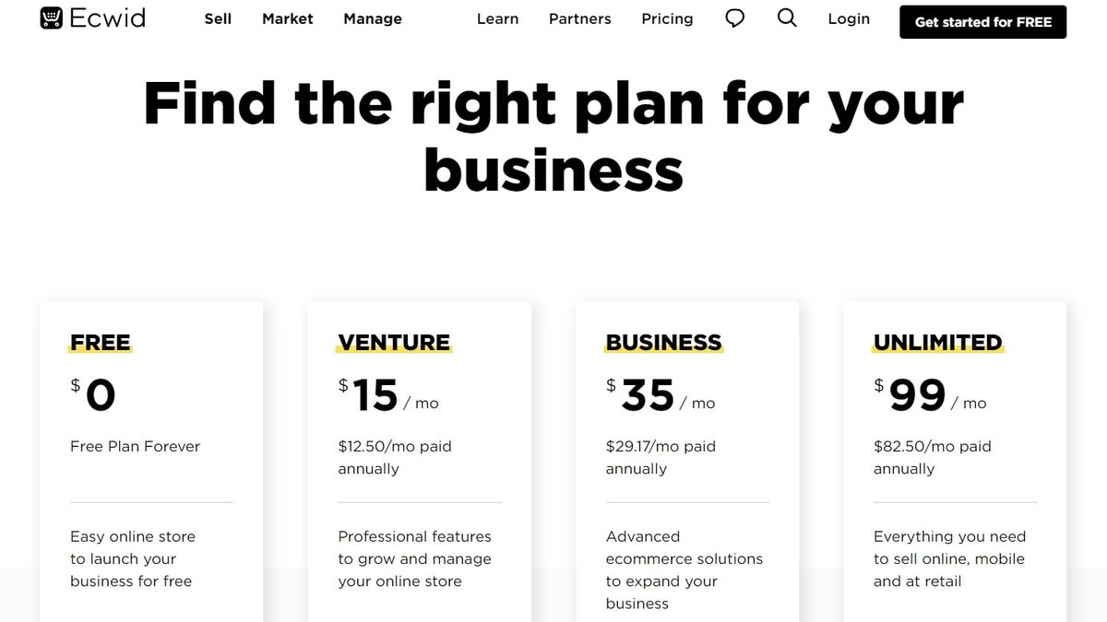Select the UNLIMITED plan heading
The height and width of the screenshot is (622, 1107).
(x=937, y=343)
